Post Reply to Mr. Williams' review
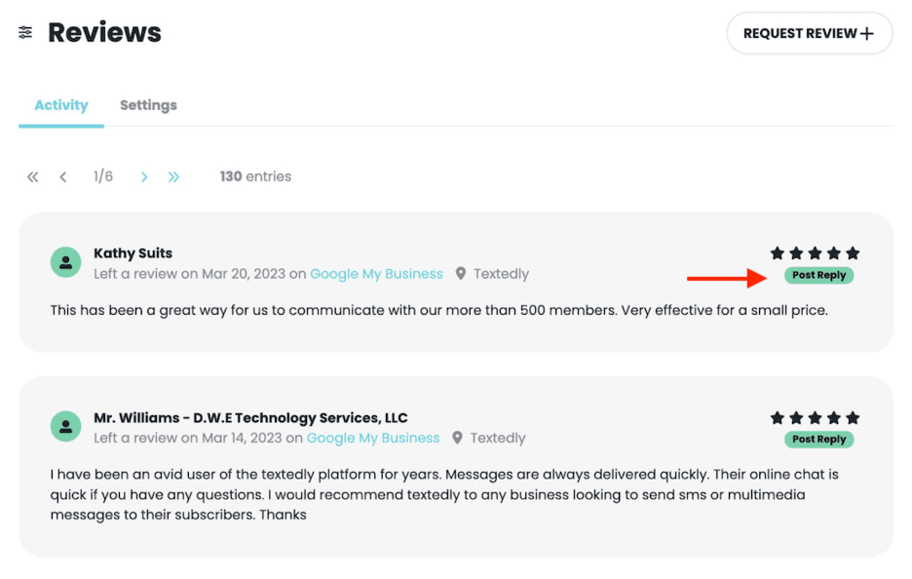912x579 pixels. (x=818, y=440)
